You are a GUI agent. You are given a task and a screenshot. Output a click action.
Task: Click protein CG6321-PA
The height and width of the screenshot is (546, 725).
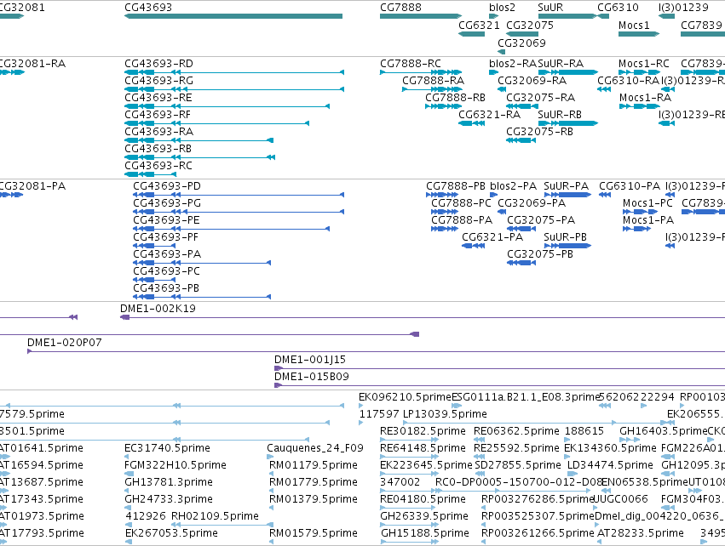coord(492,237)
